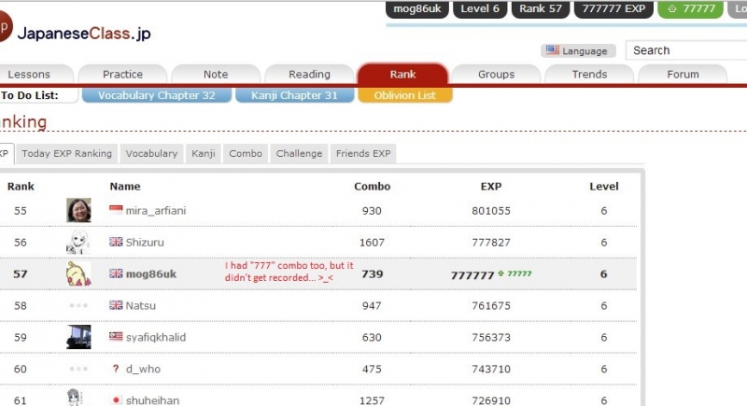Click the Indonesia flag beside mira_arfiani
This screenshot has width=747, height=406.
coord(116,211)
